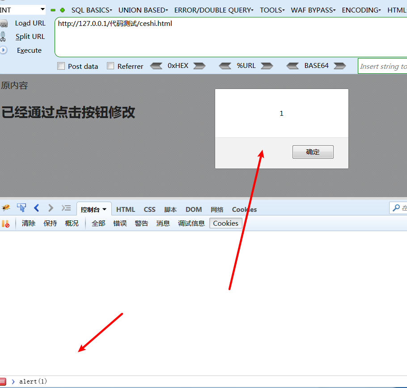407x388 pixels.
Task: Expand the 控制台 tab dropdown arrow
Action: click(x=104, y=209)
